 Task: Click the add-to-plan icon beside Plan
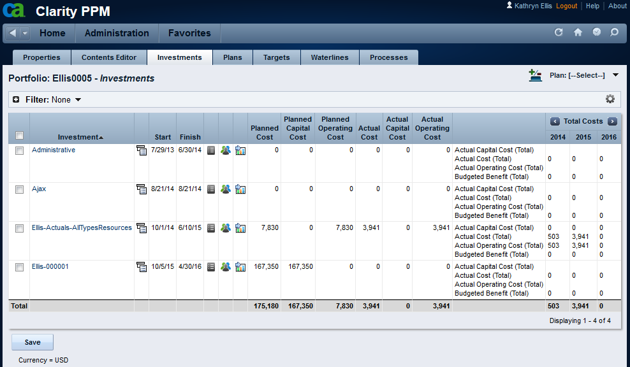point(535,75)
